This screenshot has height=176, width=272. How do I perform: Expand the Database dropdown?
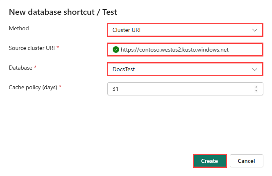185,69
